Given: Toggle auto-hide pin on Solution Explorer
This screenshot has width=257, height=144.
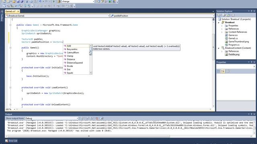Looking at the screenshot, I should click(x=252, y=11).
